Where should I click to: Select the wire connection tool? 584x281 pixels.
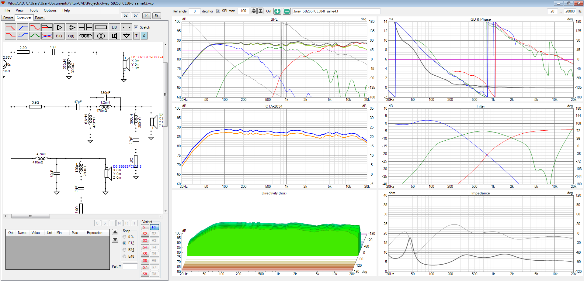pyautogui.click(x=127, y=27)
